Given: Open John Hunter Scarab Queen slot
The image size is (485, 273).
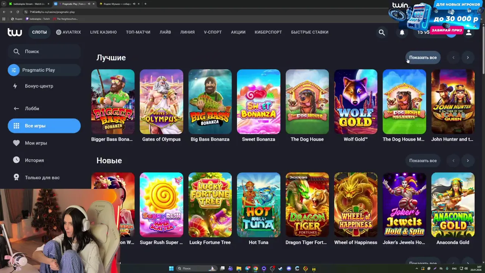Looking at the screenshot, I should (453, 102).
